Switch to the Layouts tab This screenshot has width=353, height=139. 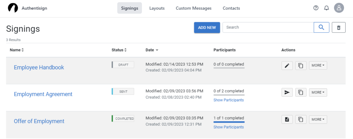pyautogui.click(x=157, y=8)
